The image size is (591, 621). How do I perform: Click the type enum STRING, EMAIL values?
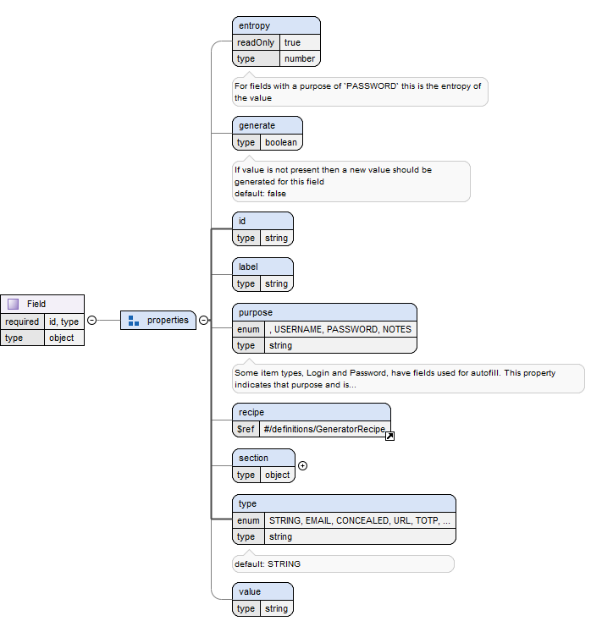pyautogui.click(x=359, y=520)
